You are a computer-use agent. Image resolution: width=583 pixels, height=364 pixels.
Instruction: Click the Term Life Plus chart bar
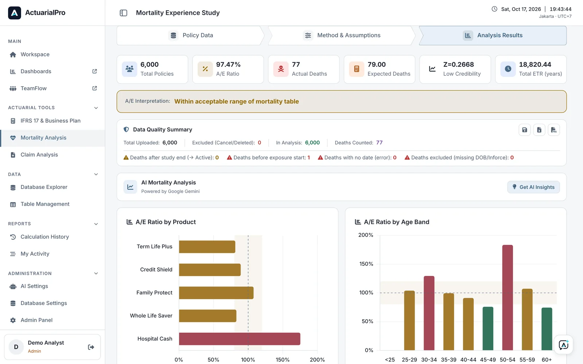[x=207, y=247]
